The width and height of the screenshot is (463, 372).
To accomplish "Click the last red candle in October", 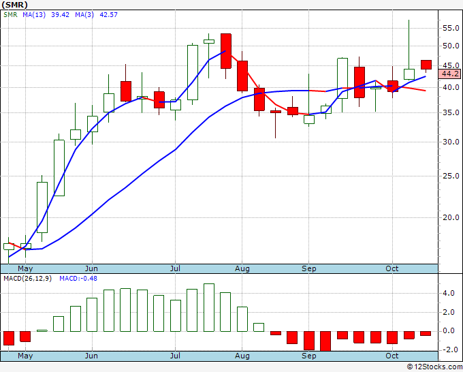I will click(x=426, y=65).
